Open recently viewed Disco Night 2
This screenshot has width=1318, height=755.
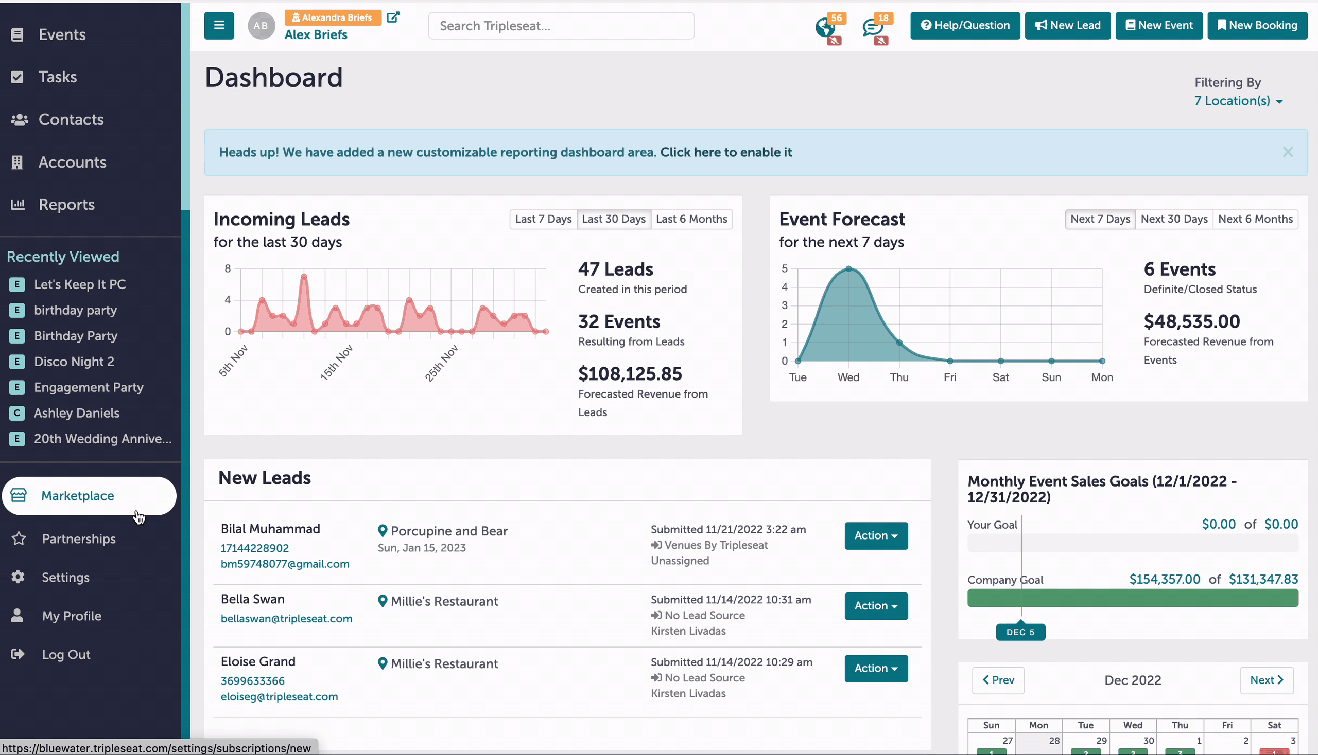[74, 362]
